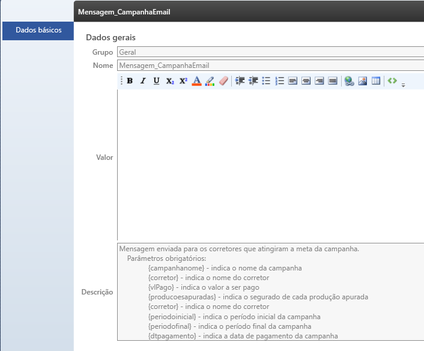This screenshot has height=351, width=424.
Task: Toggle underline formatting in editor toolbar
Action: coord(156,81)
